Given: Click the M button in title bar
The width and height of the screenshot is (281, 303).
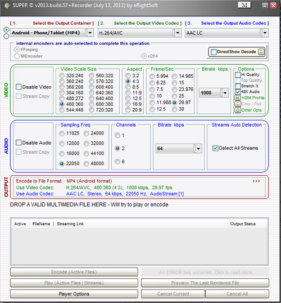Looking at the screenshot, I should (x=244, y=5).
